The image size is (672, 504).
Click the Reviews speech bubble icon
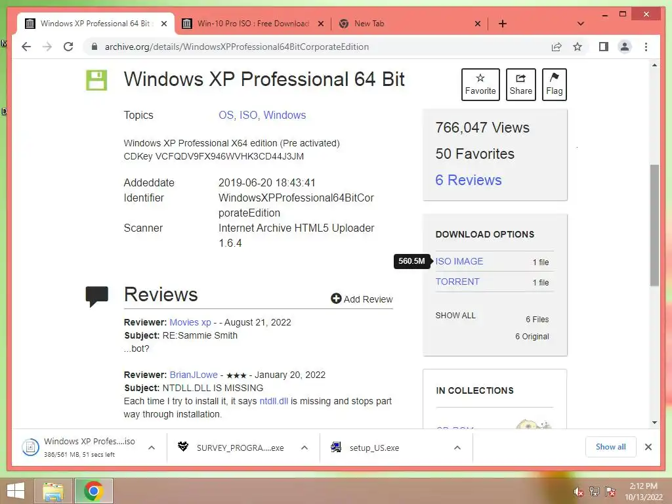97,297
